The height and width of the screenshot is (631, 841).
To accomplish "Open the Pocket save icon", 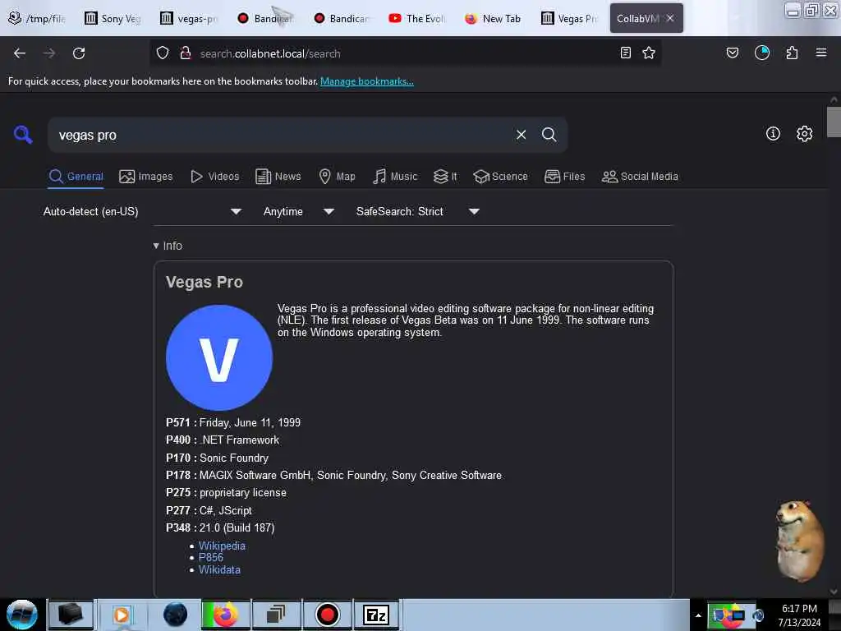I will point(733,53).
